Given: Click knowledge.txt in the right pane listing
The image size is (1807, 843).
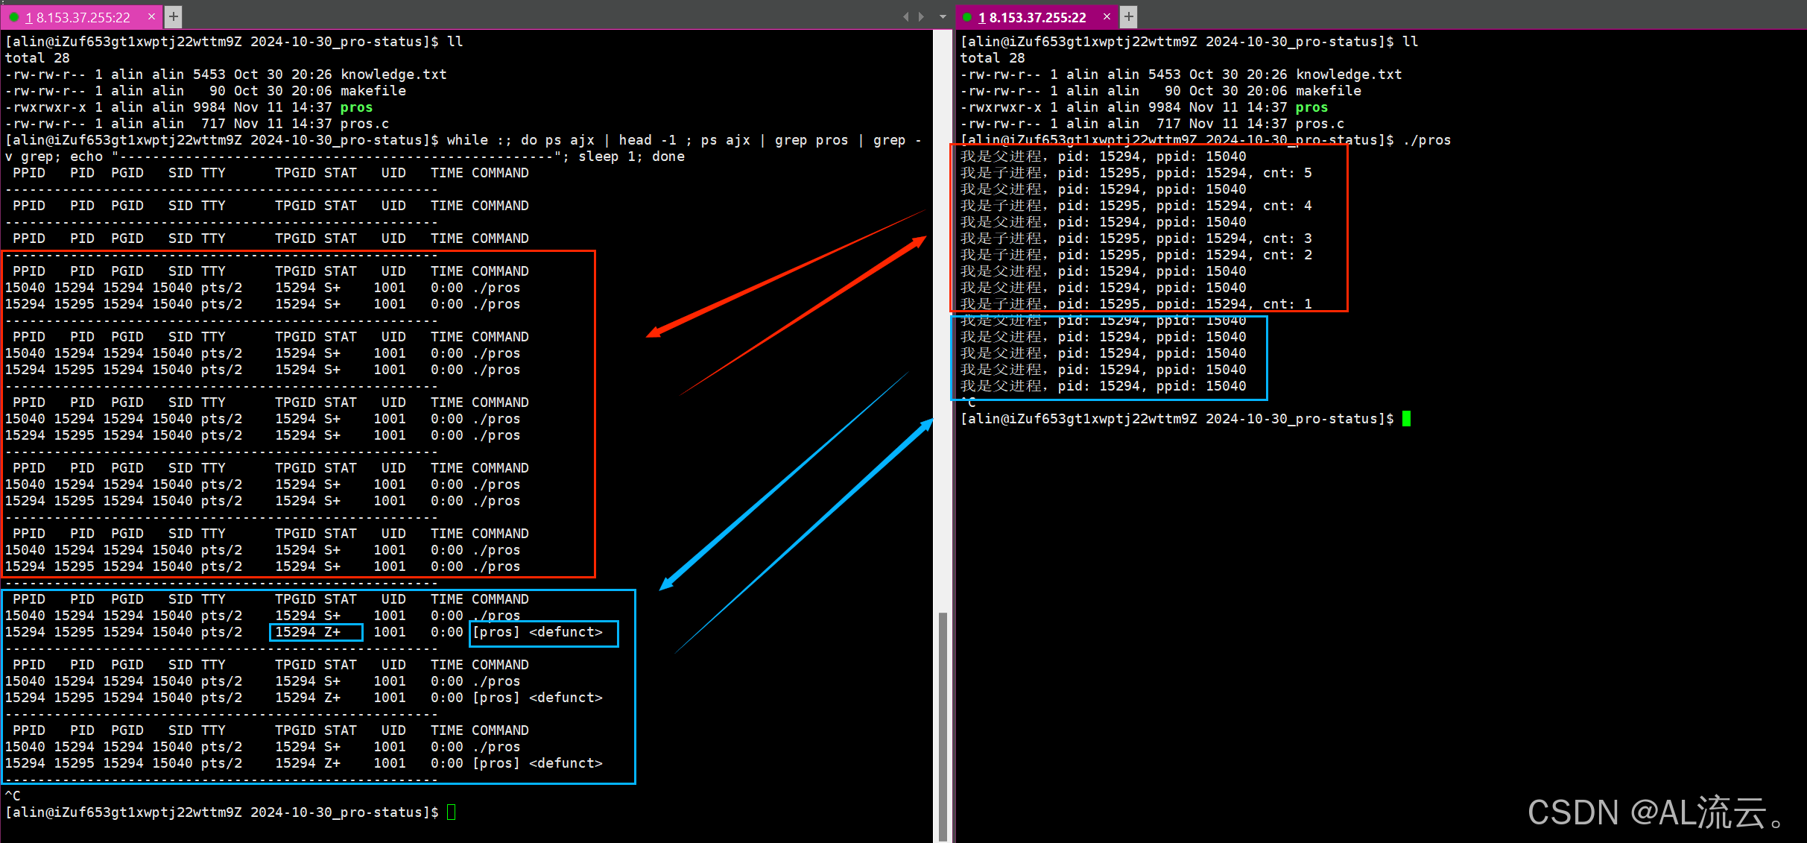Looking at the screenshot, I should click(1348, 75).
